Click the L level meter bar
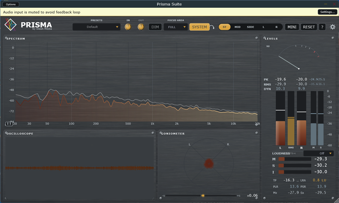Image resolution: width=339 pixels, height=203 pixels. tap(280, 118)
